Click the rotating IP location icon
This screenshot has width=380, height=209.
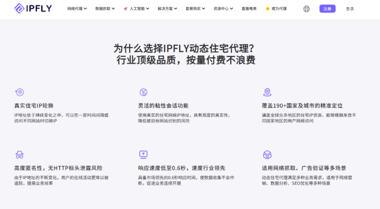[x=20, y=92]
